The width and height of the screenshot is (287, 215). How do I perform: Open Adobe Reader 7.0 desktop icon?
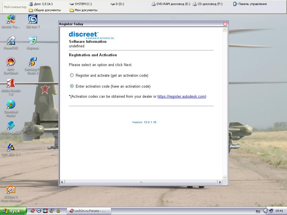click(11, 87)
